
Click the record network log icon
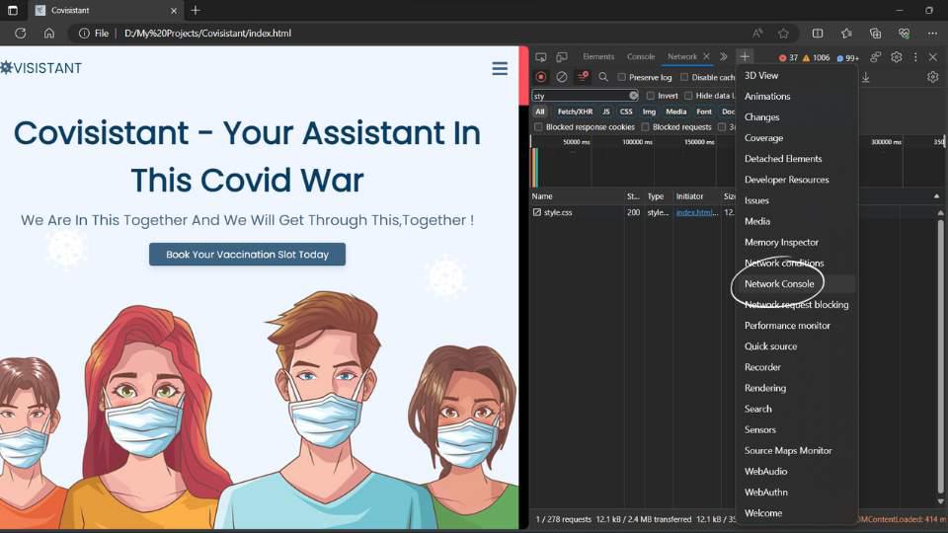click(x=540, y=77)
